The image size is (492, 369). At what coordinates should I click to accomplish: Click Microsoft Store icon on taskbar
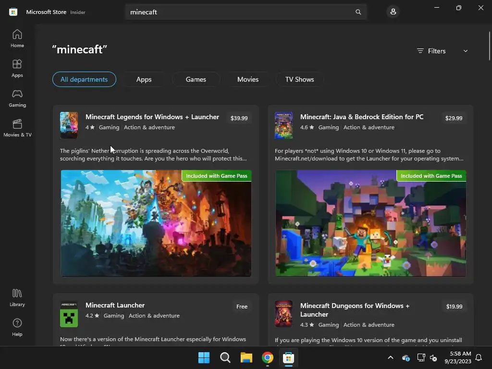pyautogui.click(x=288, y=357)
